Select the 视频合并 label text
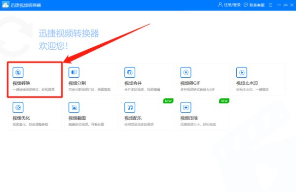Screen dimensions: 296x192 (133, 83)
